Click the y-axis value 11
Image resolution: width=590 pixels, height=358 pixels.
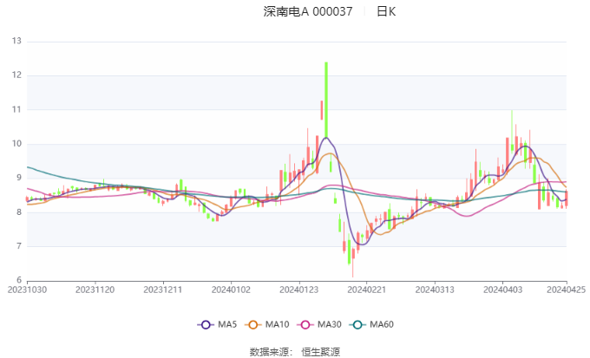(x=16, y=109)
